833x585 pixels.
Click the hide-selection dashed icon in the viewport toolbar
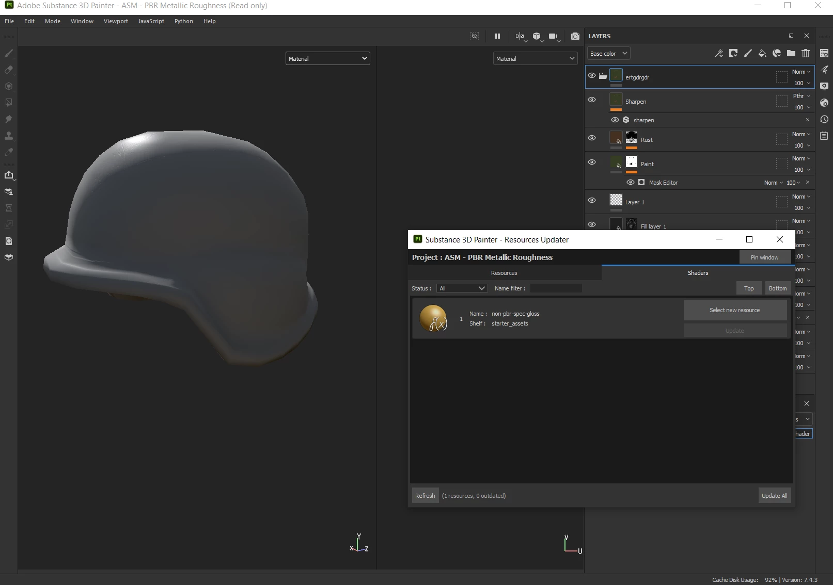(475, 36)
